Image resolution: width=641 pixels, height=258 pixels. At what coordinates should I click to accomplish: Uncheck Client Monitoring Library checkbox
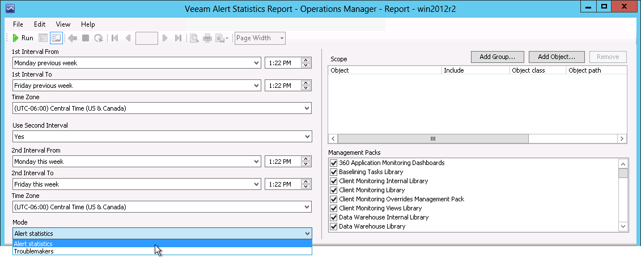(333, 190)
